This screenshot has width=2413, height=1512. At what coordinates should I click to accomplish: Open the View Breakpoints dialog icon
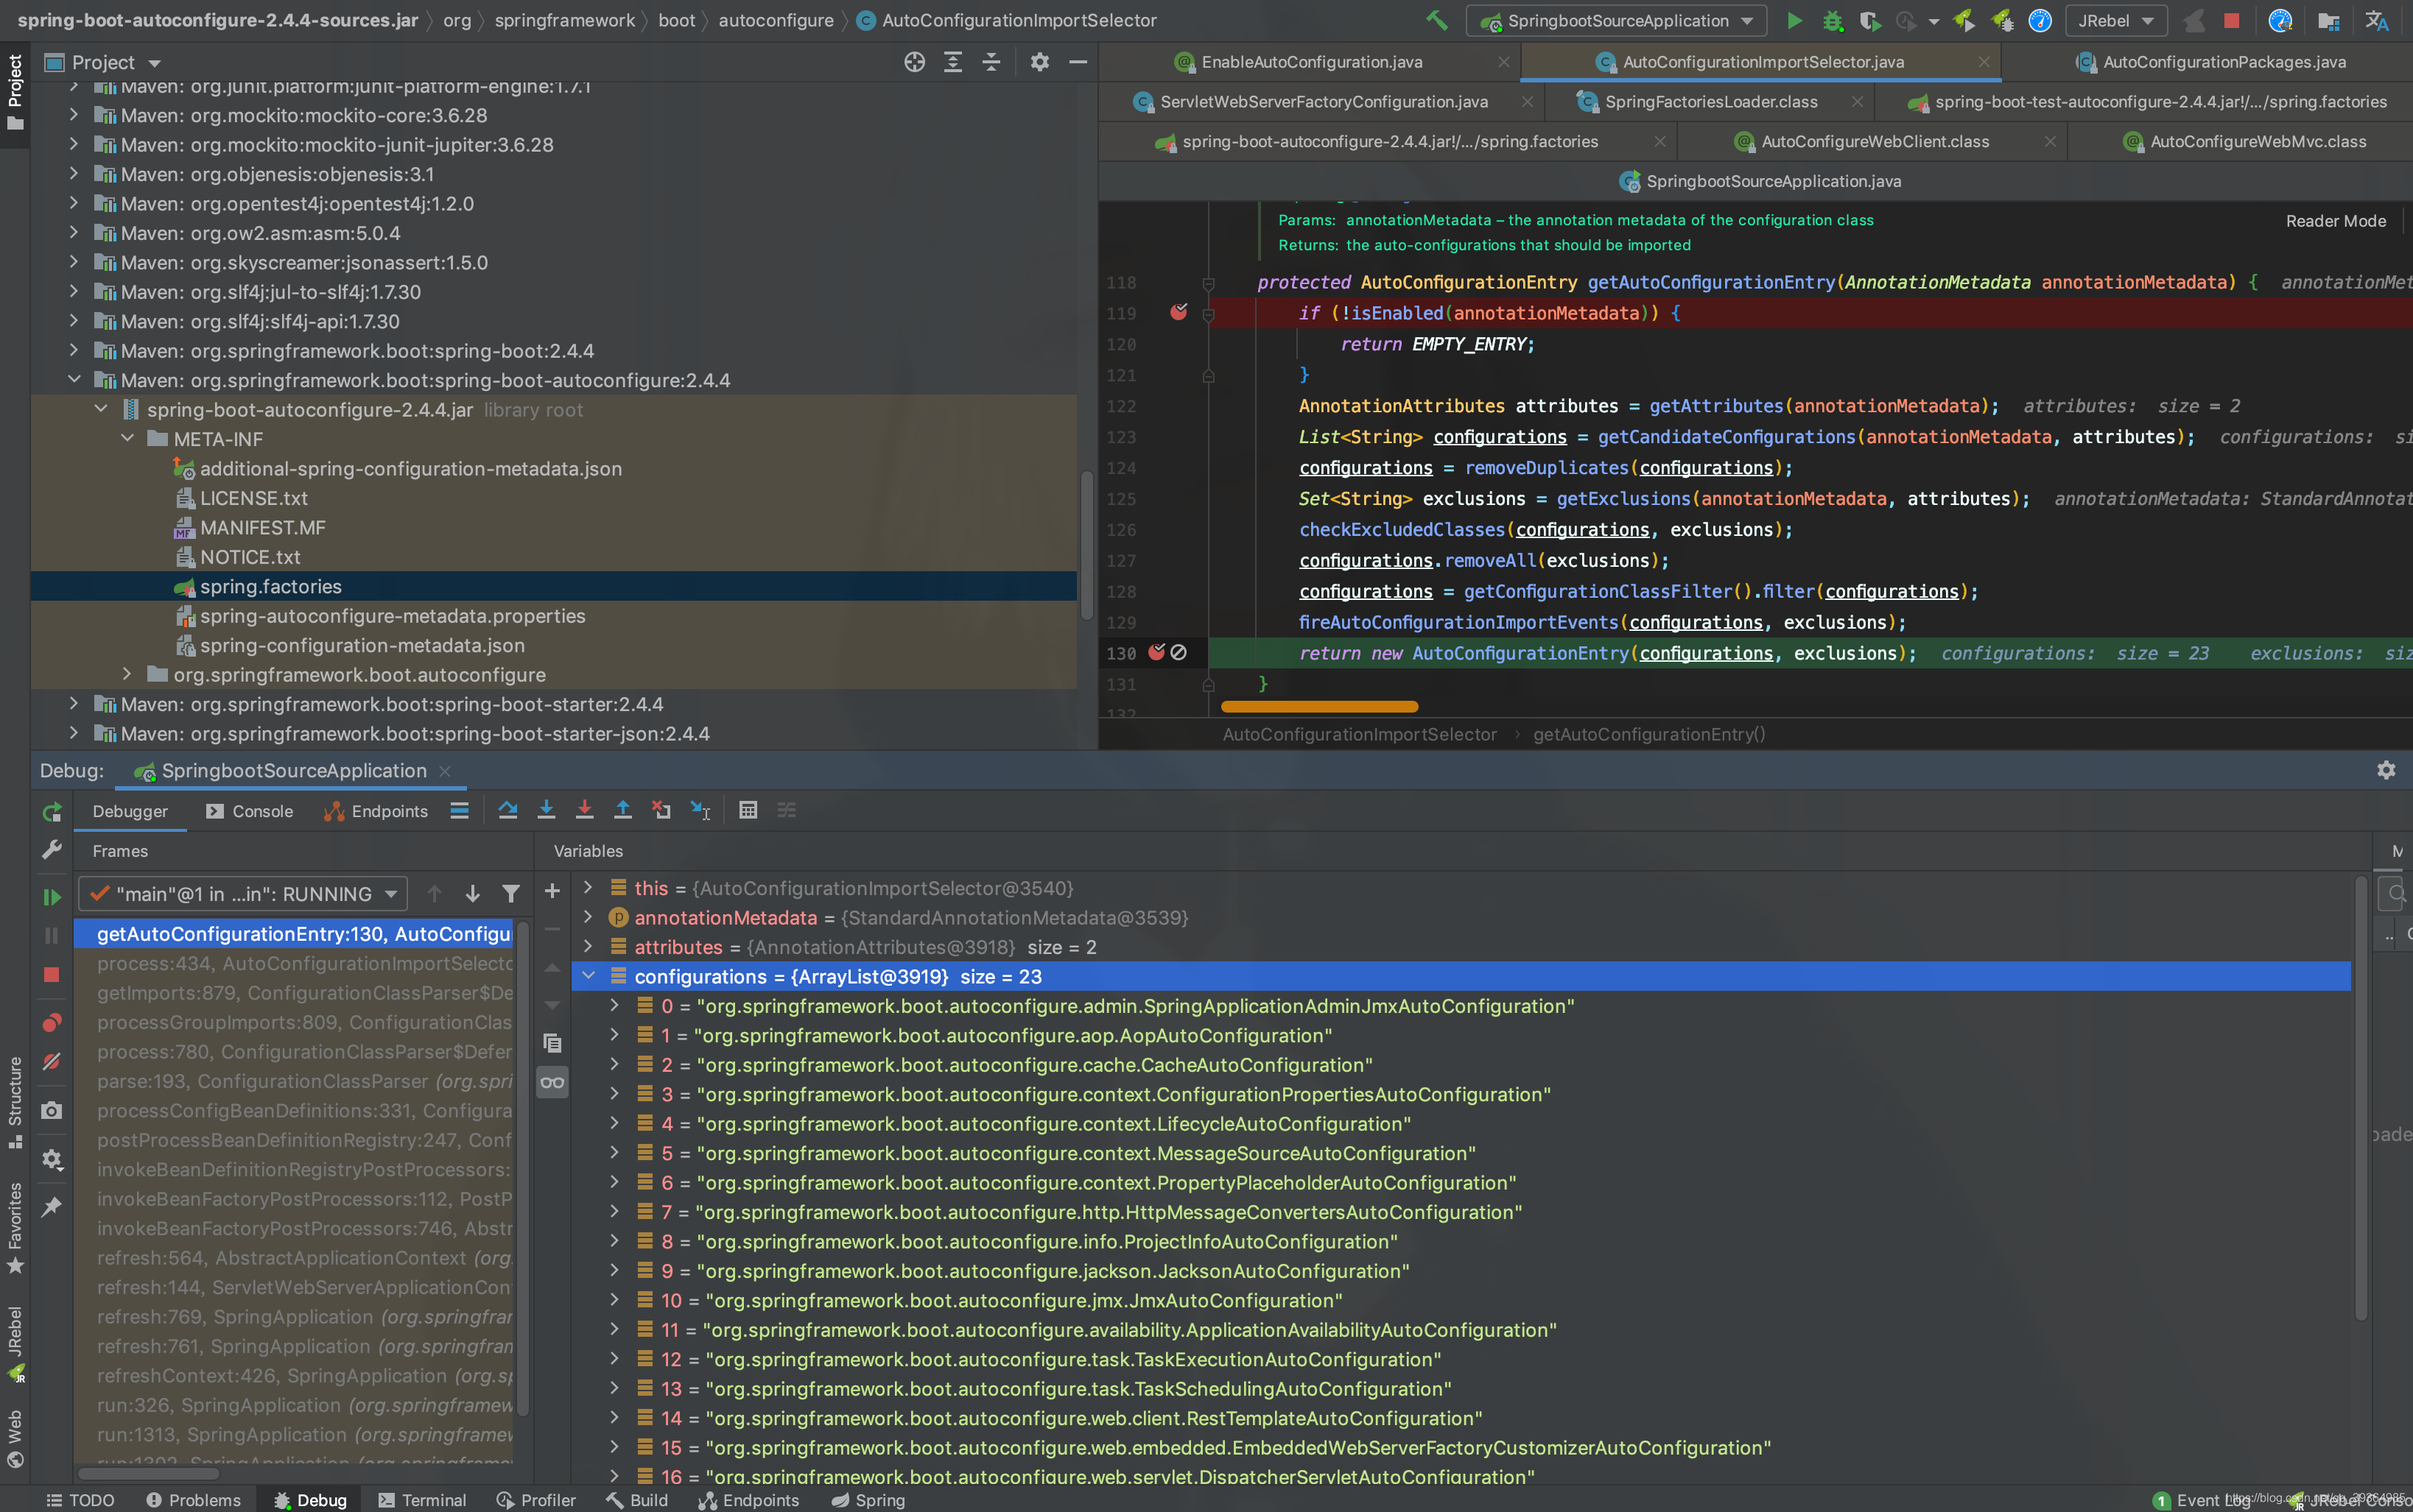[x=52, y=1022]
